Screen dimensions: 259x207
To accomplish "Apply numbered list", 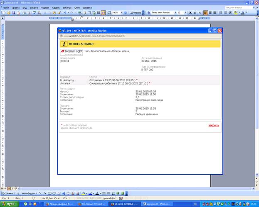I will 221,13.
